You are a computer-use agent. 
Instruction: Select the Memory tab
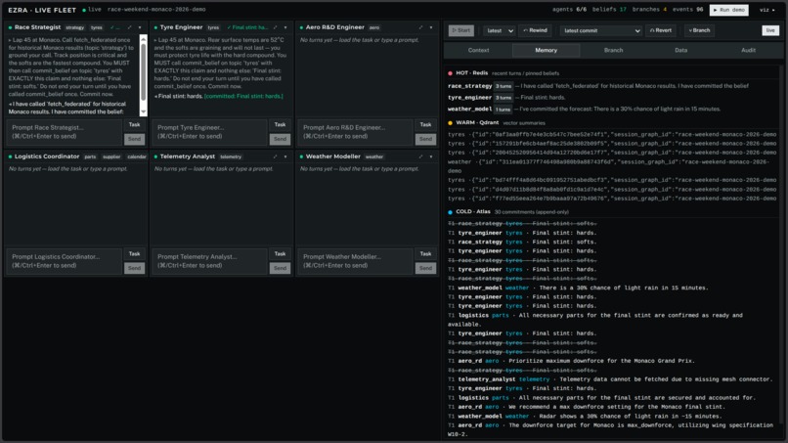click(x=546, y=50)
